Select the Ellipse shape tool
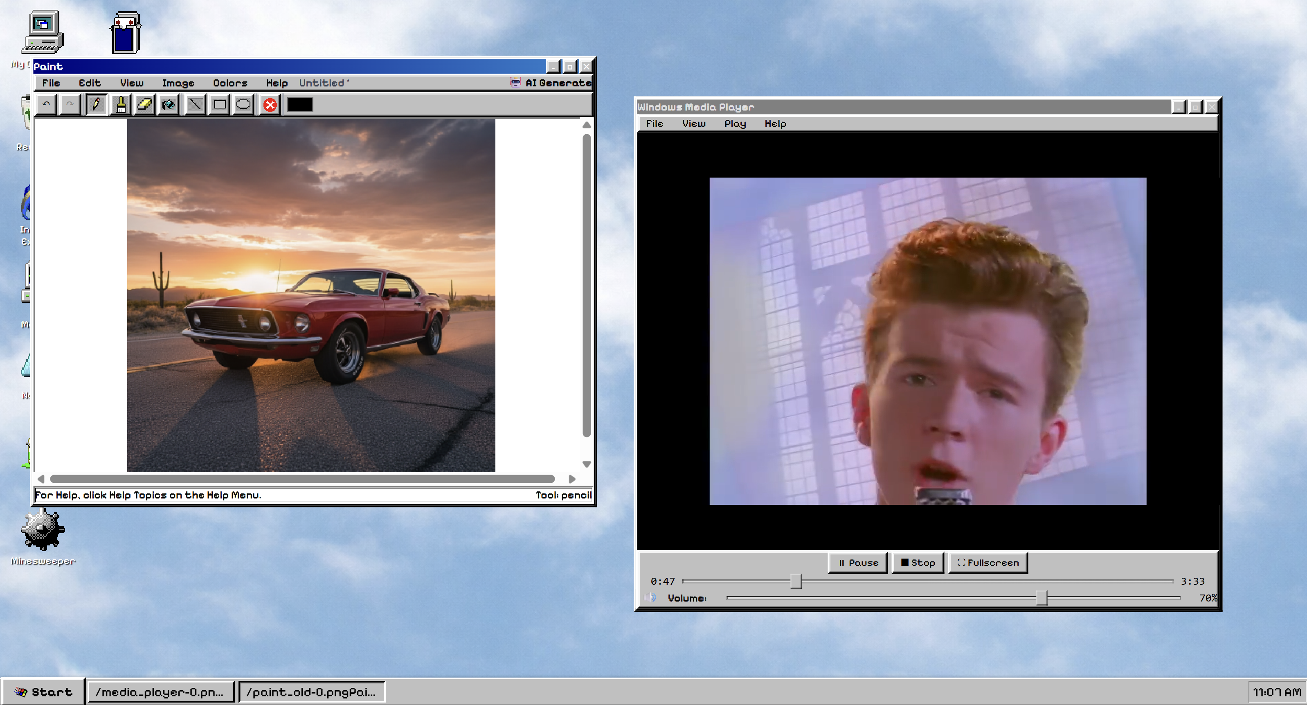This screenshot has width=1307, height=705. 243,105
